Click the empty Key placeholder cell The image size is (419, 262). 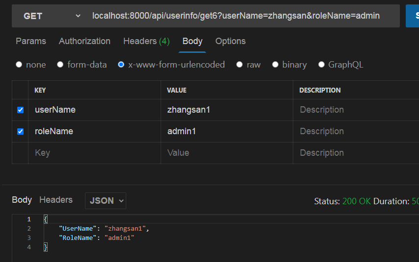point(95,153)
